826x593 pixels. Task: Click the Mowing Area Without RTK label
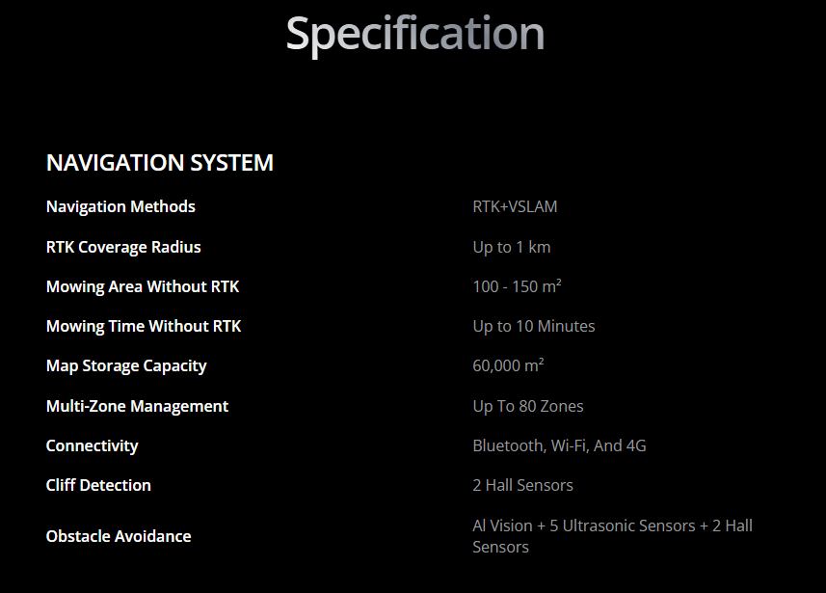[x=143, y=286]
